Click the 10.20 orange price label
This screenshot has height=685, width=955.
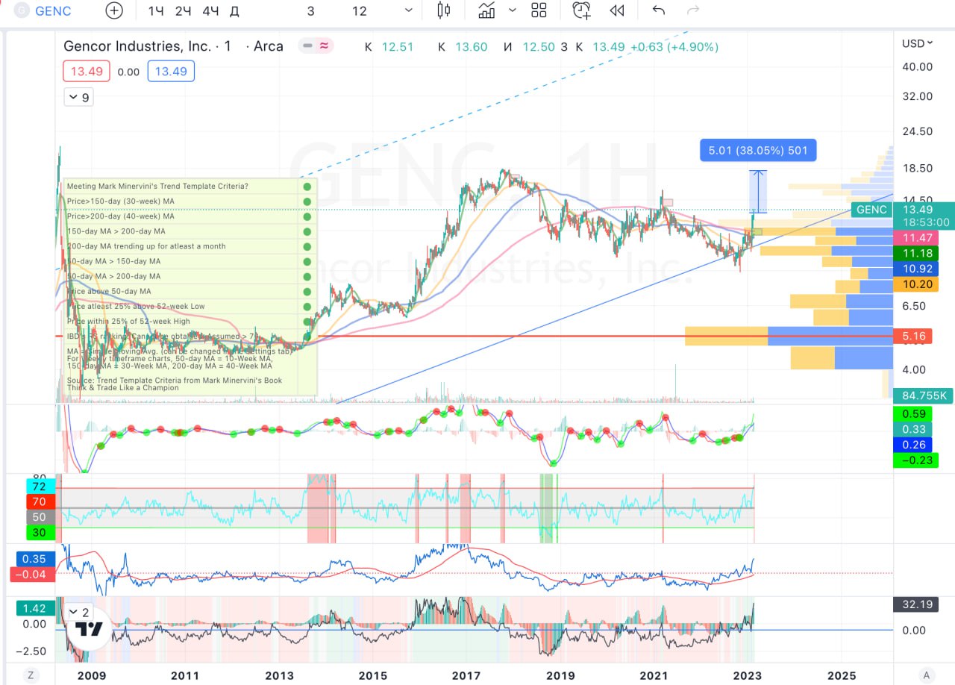tap(915, 284)
